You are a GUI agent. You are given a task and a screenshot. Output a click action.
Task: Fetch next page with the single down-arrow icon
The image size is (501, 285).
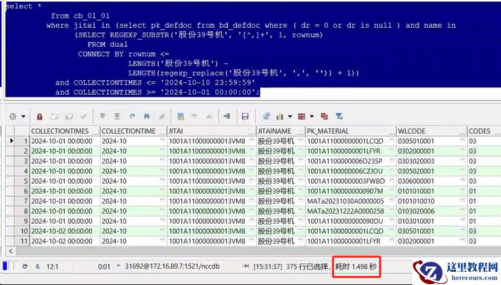pyautogui.click(x=102, y=116)
